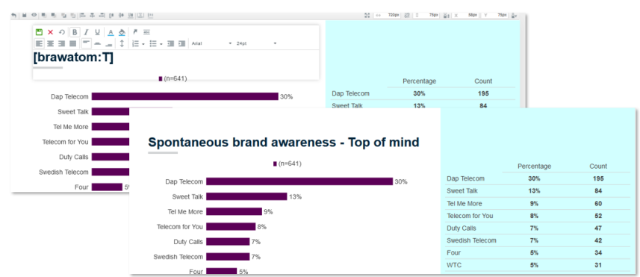Expand the bullet list style dropdown arrow
Screen dimensions: 640x277
[x=161, y=44]
